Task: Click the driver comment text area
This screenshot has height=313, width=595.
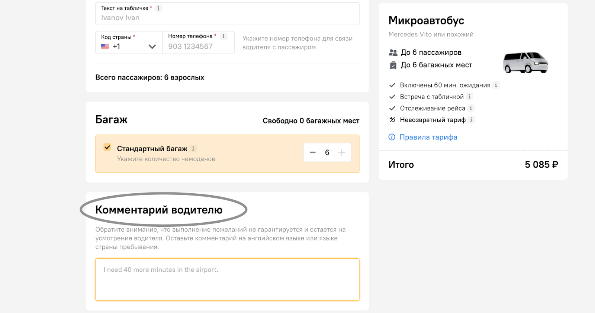Action: click(227, 280)
